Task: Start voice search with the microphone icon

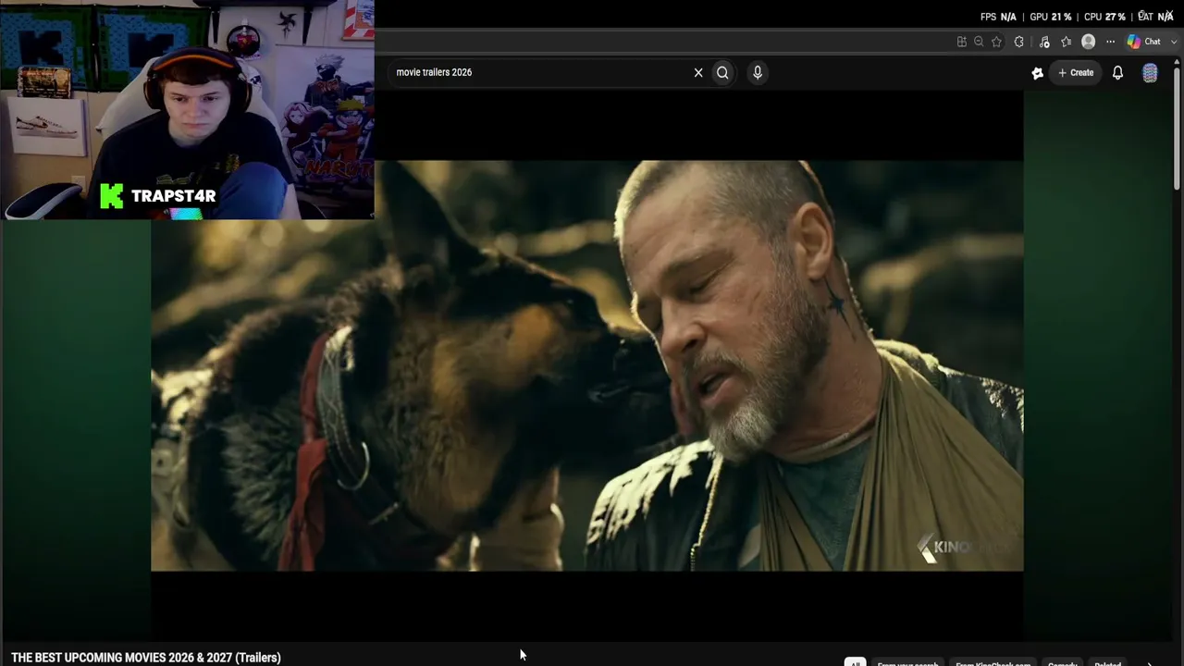Action: (758, 72)
